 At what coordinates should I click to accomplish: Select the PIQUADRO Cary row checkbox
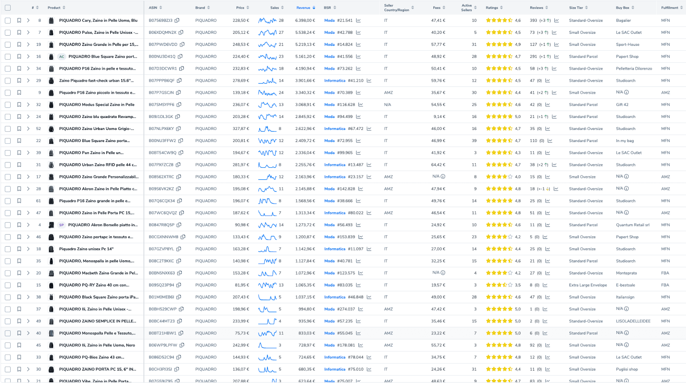tap(8, 20)
